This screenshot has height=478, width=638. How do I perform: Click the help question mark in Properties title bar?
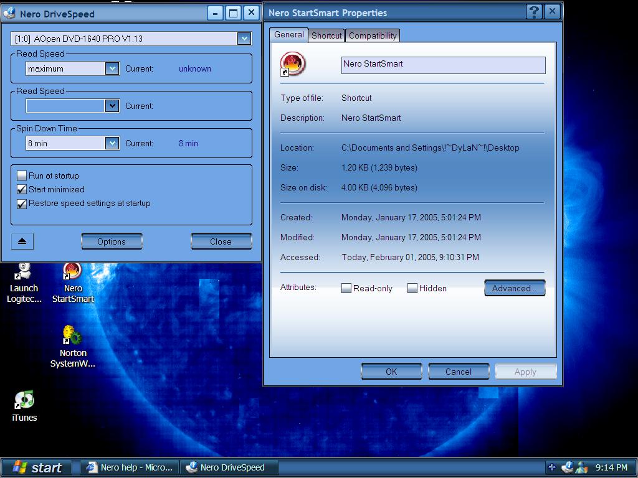534,12
